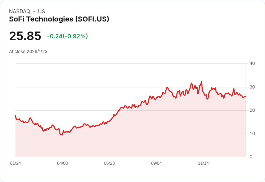
Task: Pick the 09/04 date marker
Action: [x=156, y=163]
